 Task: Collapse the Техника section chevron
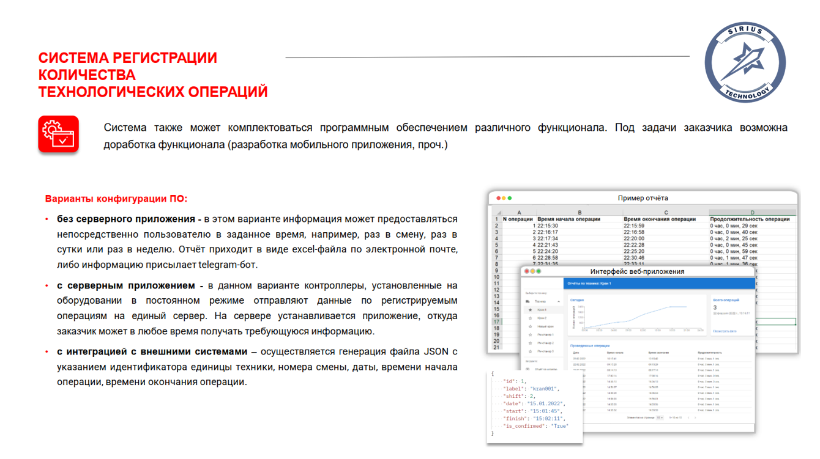558,301
